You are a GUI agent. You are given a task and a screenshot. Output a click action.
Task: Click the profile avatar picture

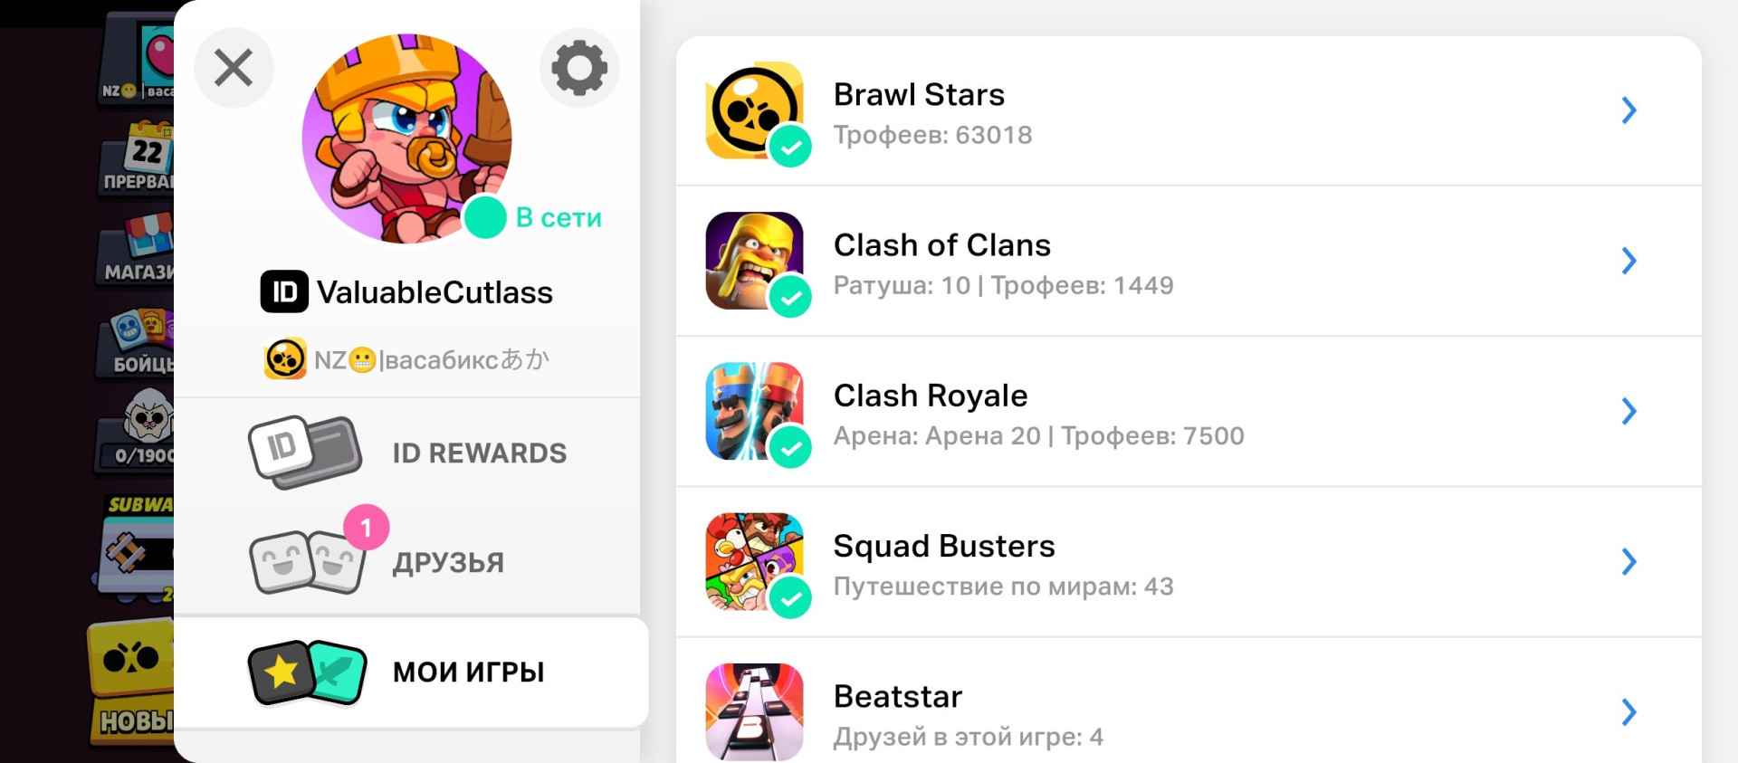tap(406, 138)
